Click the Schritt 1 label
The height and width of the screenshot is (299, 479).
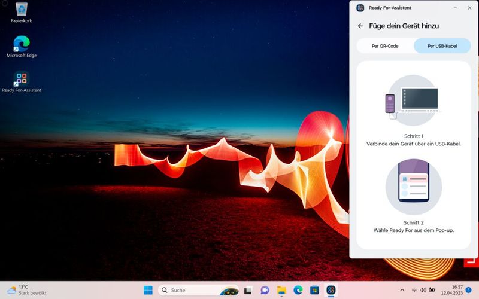point(414,136)
